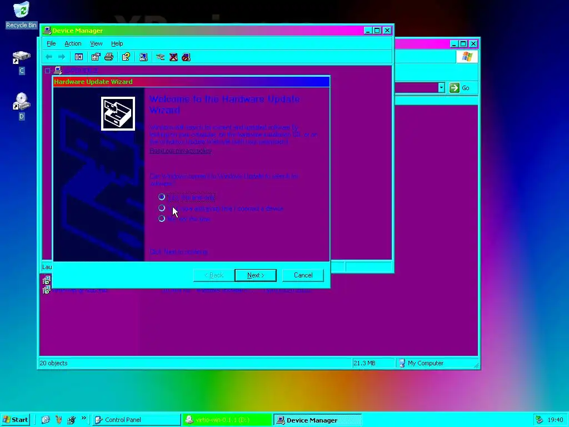Image resolution: width=569 pixels, height=427 pixels.
Task: Click Internet Explorer quick launch icon
Action: point(46,420)
